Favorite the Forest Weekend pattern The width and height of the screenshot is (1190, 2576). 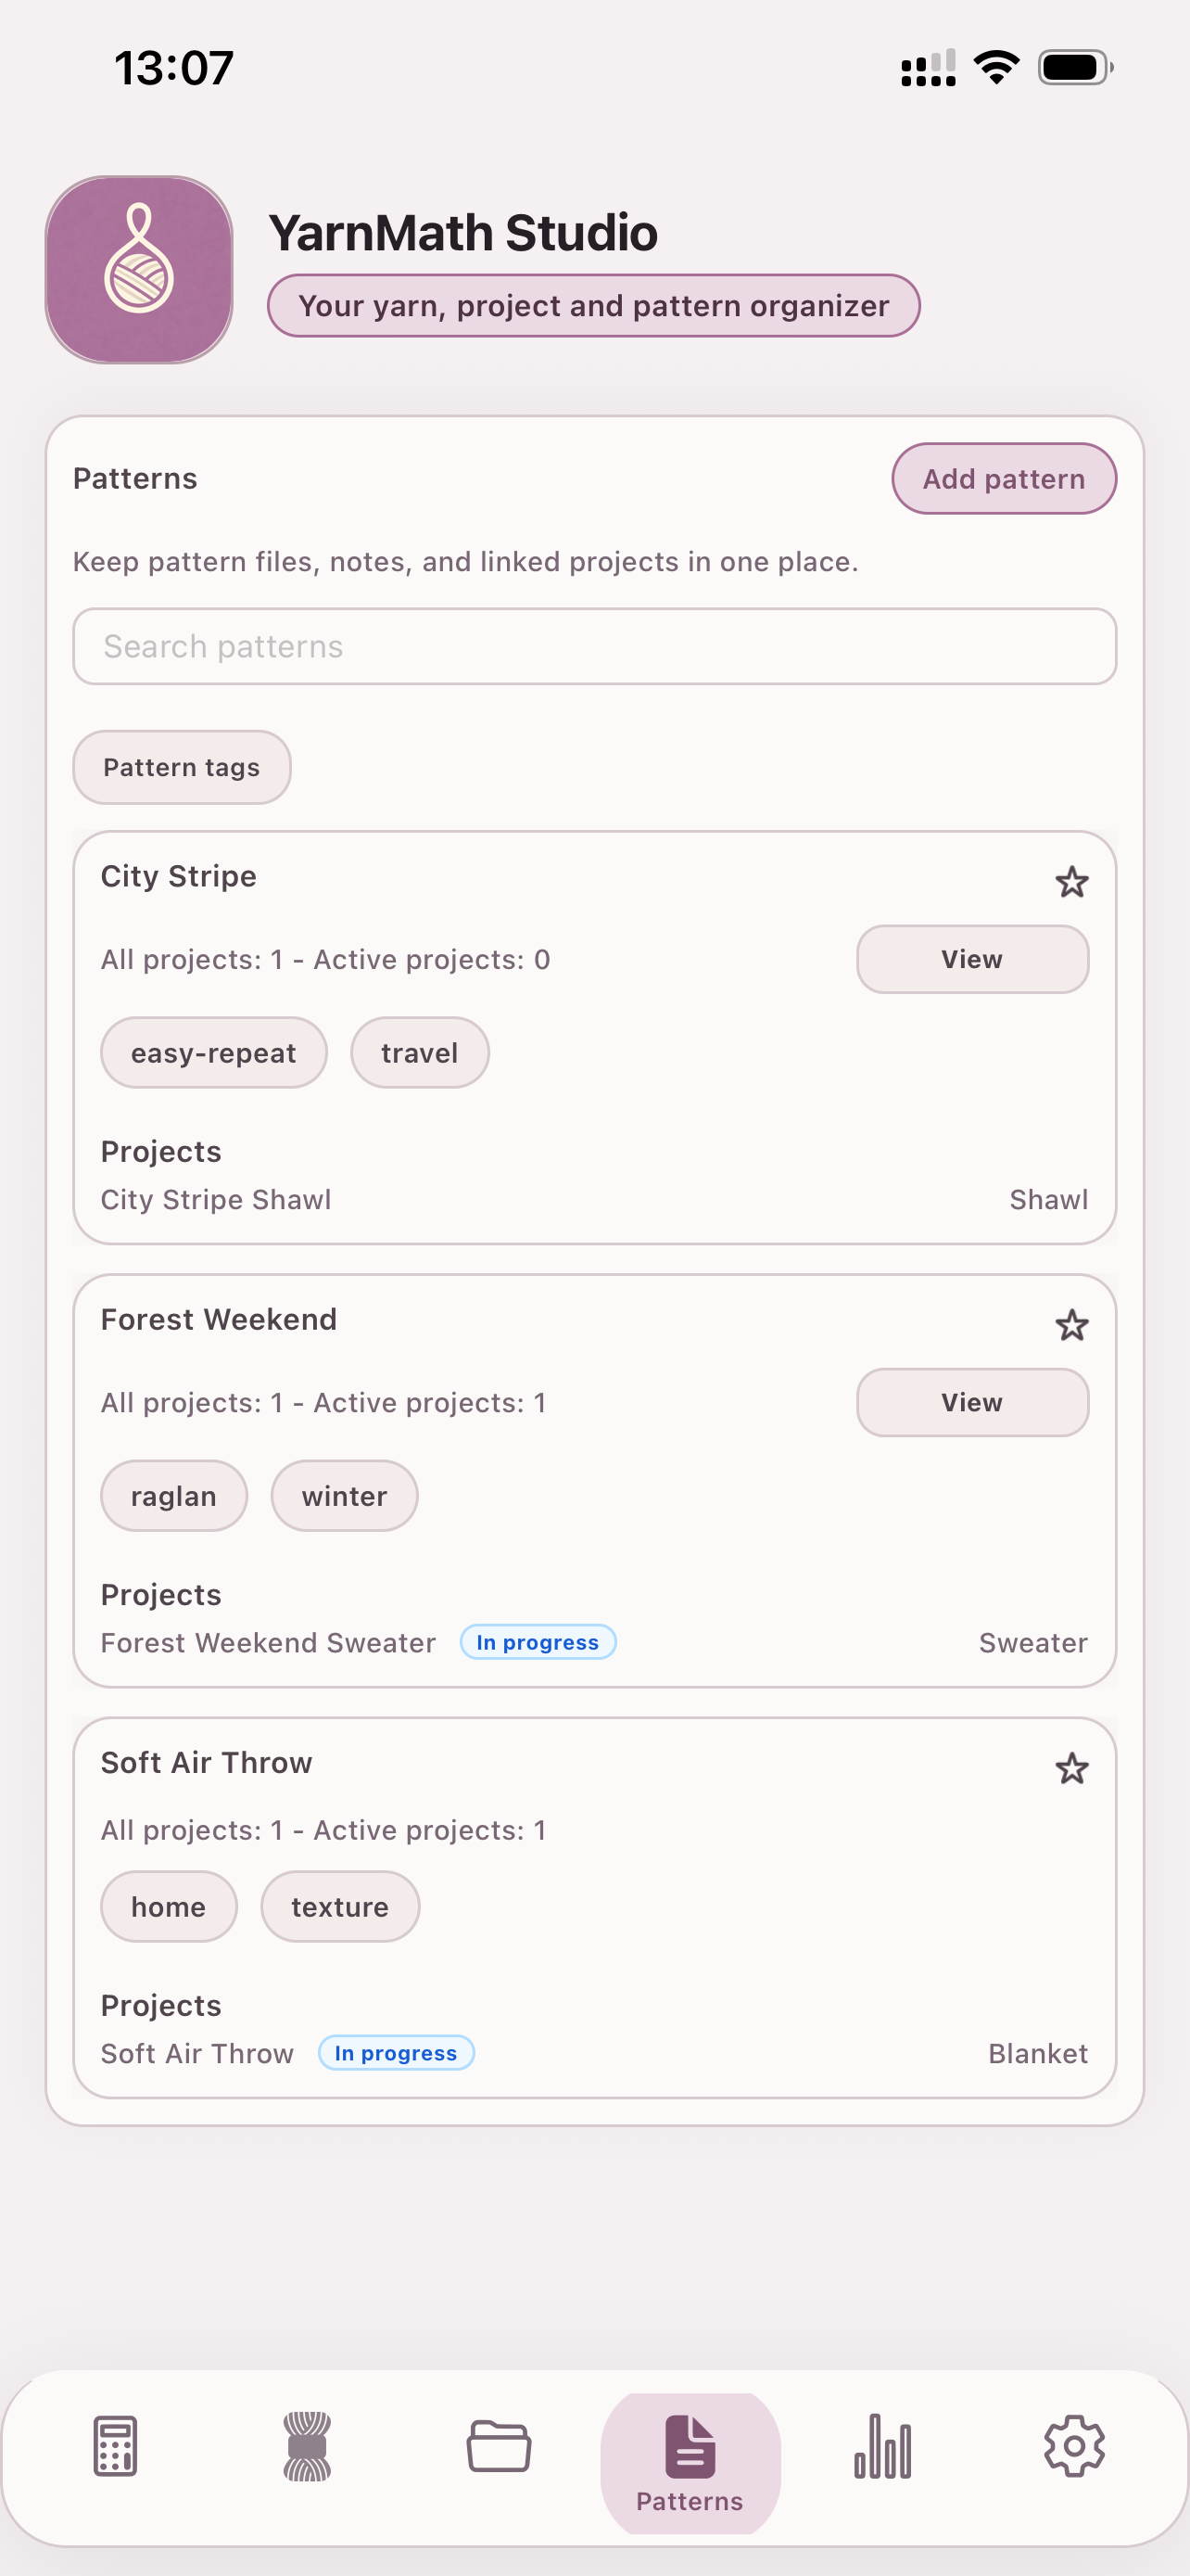coord(1071,1325)
